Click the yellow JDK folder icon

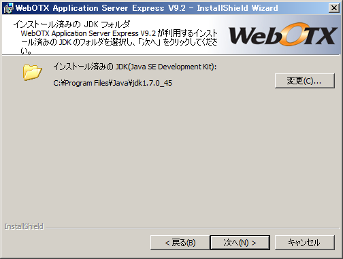click(x=32, y=72)
